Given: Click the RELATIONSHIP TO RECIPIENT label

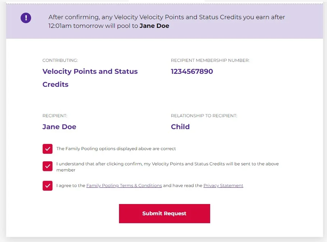Looking at the screenshot, I should point(204,116).
